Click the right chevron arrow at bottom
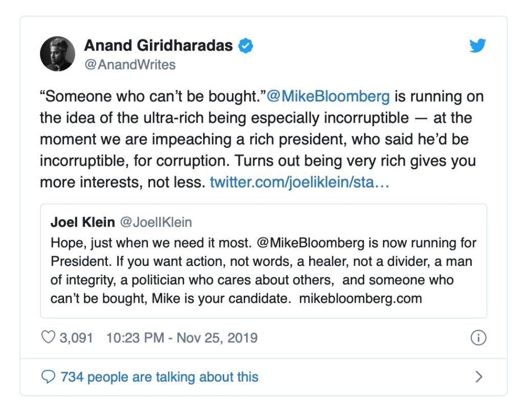 479,377
